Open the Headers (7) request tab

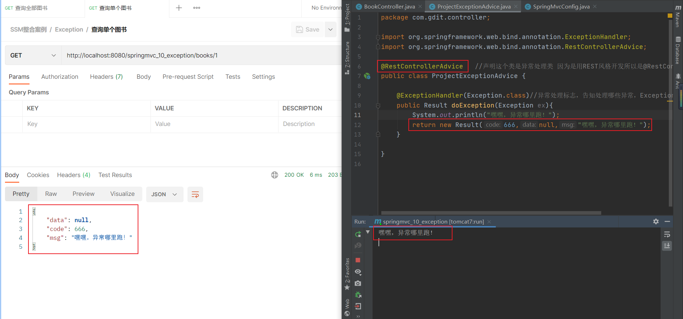(106, 77)
